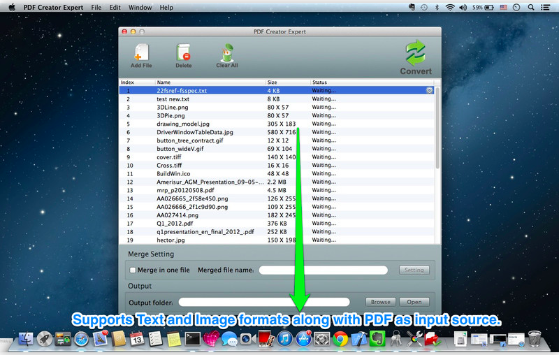Viewport: 559px width, 355px height.
Task: Click the Setting button in Merge Setting
Action: click(x=414, y=270)
